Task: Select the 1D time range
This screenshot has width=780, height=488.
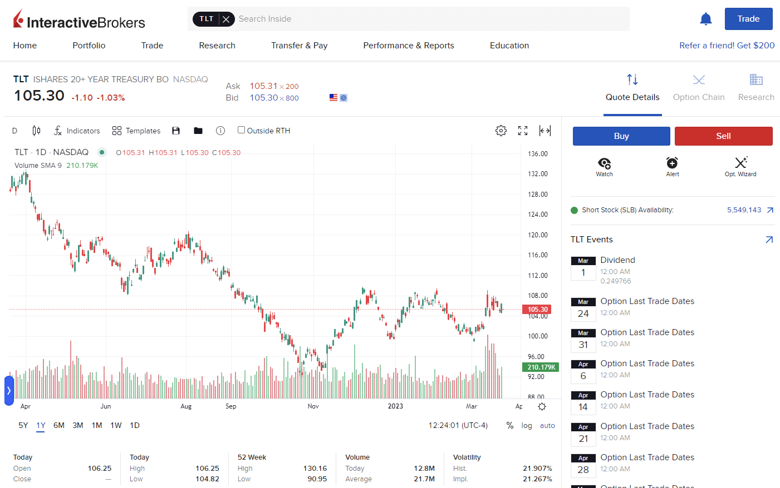Action: pos(135,426)
